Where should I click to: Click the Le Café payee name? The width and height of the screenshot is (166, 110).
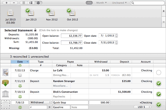(x=58, y=70)
